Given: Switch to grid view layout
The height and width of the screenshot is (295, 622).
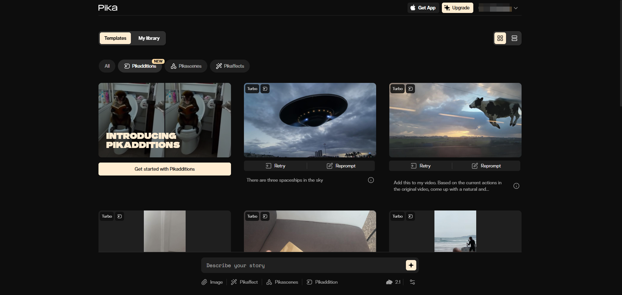Looking at the screenshot, I should coord(500,38).
